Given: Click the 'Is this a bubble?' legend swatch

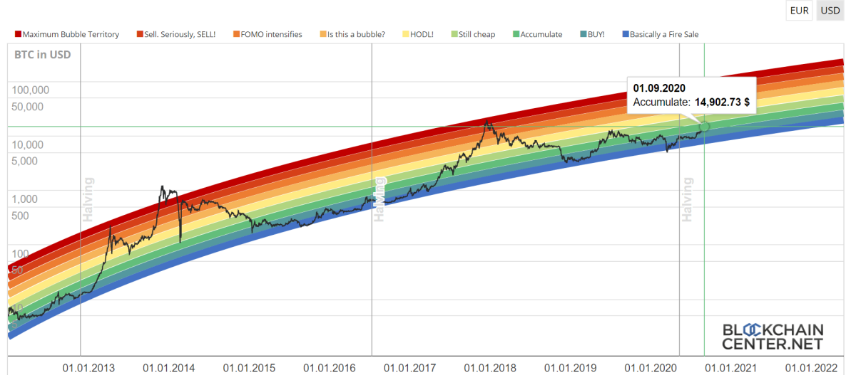Looking at the screenshot, I should (x=324, y=34).
